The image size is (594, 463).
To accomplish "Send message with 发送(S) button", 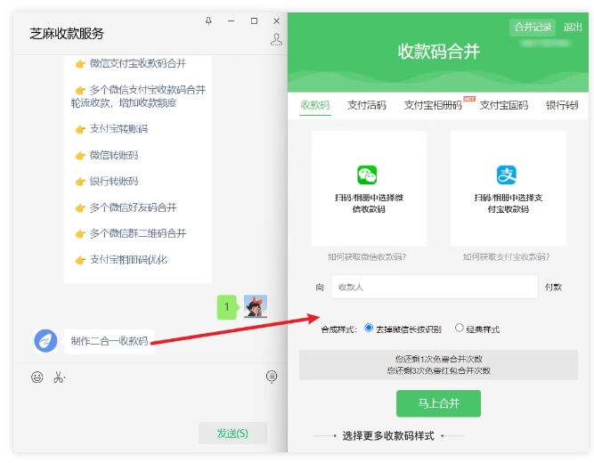I will (x=233, y=433).
